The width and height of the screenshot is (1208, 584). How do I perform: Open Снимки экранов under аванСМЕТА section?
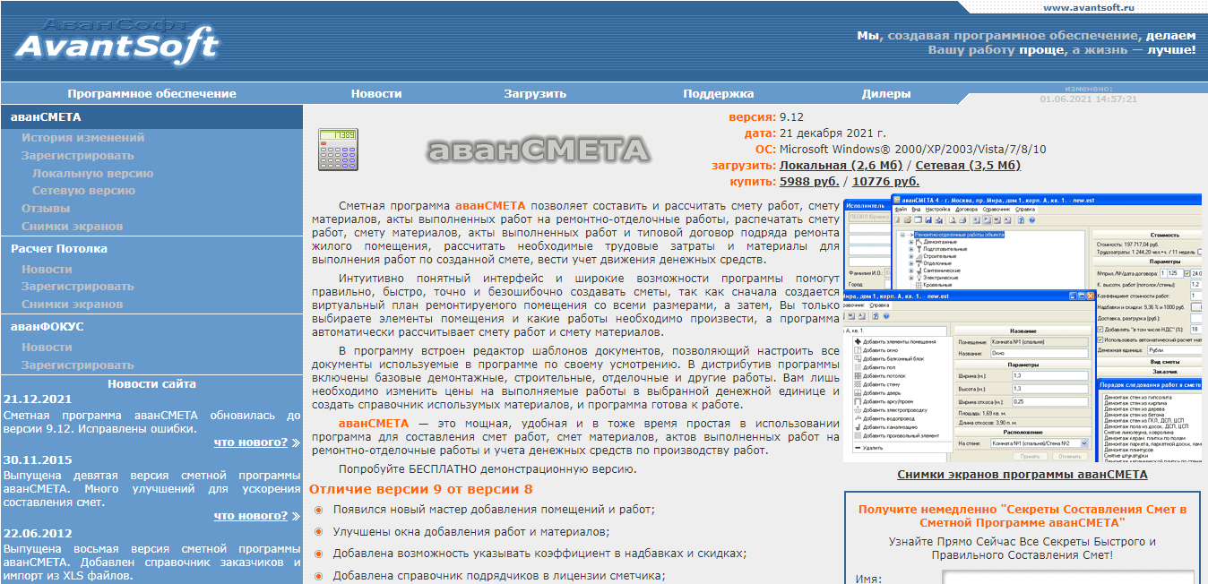(73, 227)
